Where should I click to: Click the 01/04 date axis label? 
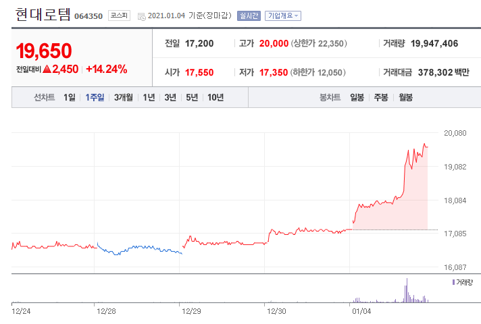click(x=361, y=311)
